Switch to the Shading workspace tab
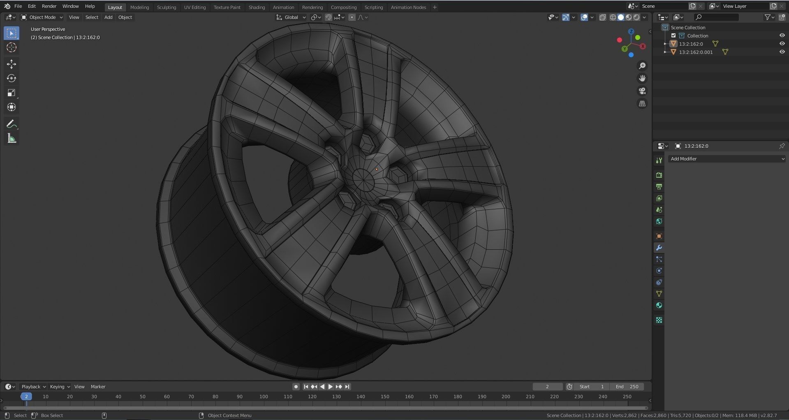This screenshot has width=789, height=420. (x=257, y=7)
